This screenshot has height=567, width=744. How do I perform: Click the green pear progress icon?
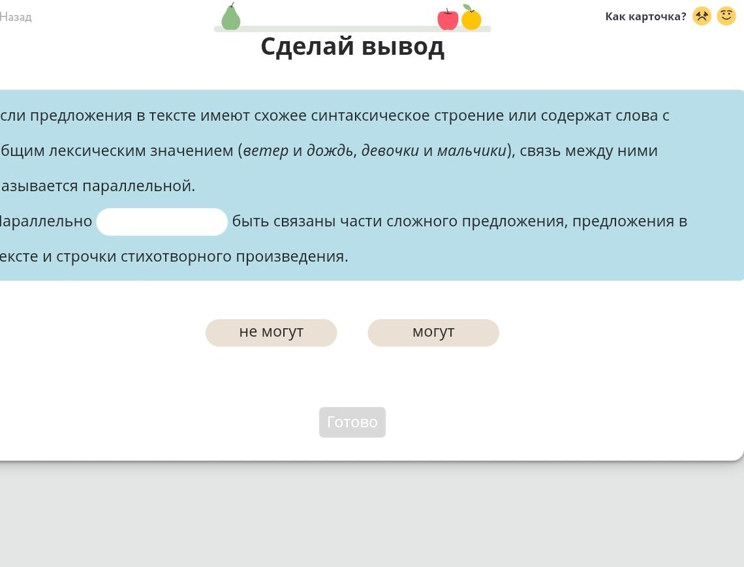click(231, 16)
